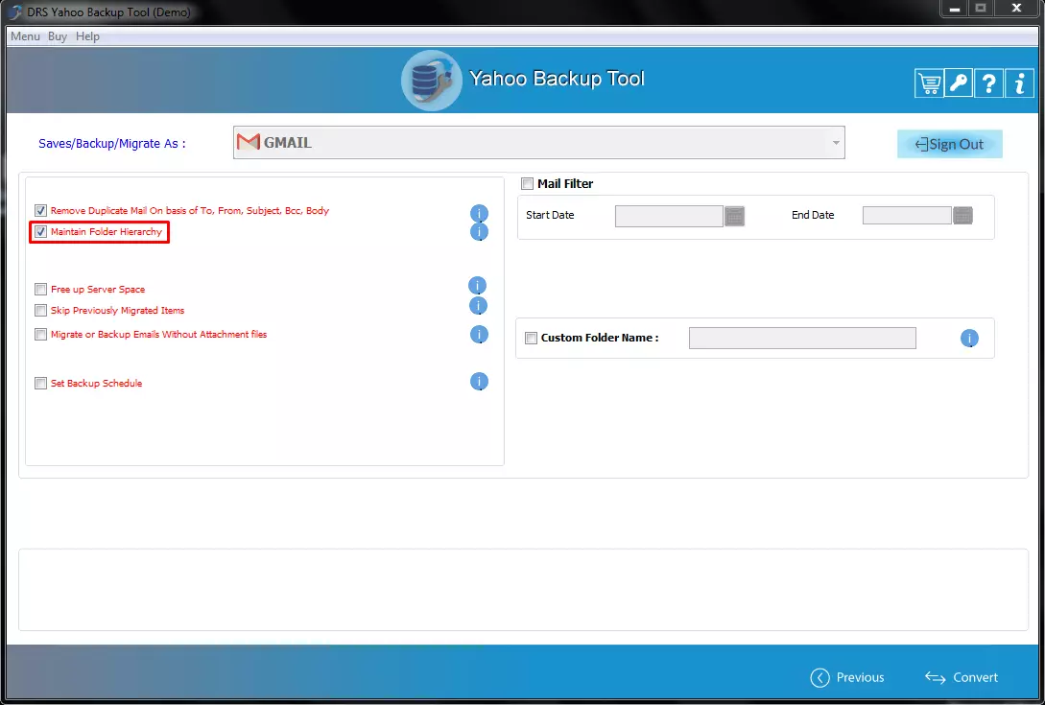The width and height of the screenshot is (1045, 705).
Task: Open the about info icon in header
Action: (1019, 83)
